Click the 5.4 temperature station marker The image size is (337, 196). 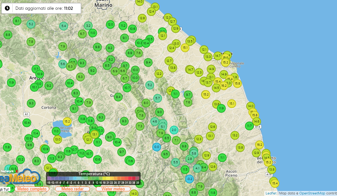tap(64, 26)
